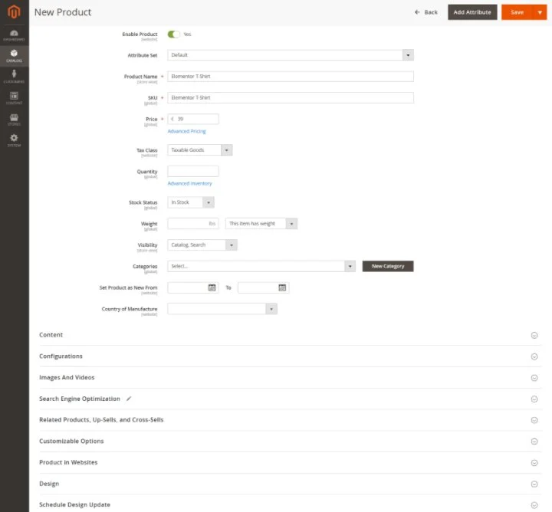552x512 pixels.
Task: Click the Images And Videos chevron icon
Action: click(x=534, y=378)
